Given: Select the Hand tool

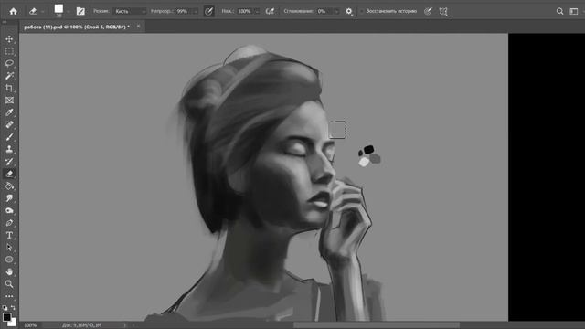Looking at the screenshot, I should tap(9, 272).
